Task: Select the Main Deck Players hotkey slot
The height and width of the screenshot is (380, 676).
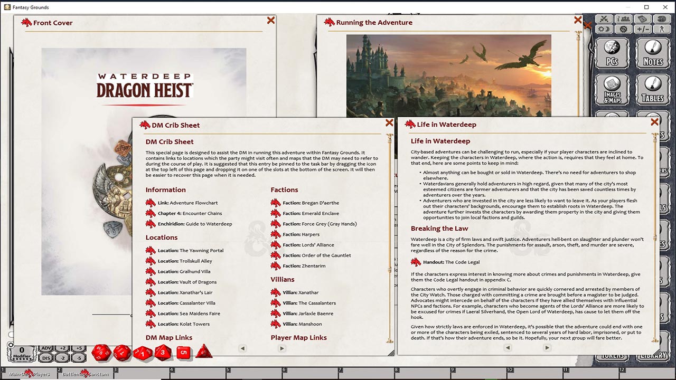Action: coord(29,374)
